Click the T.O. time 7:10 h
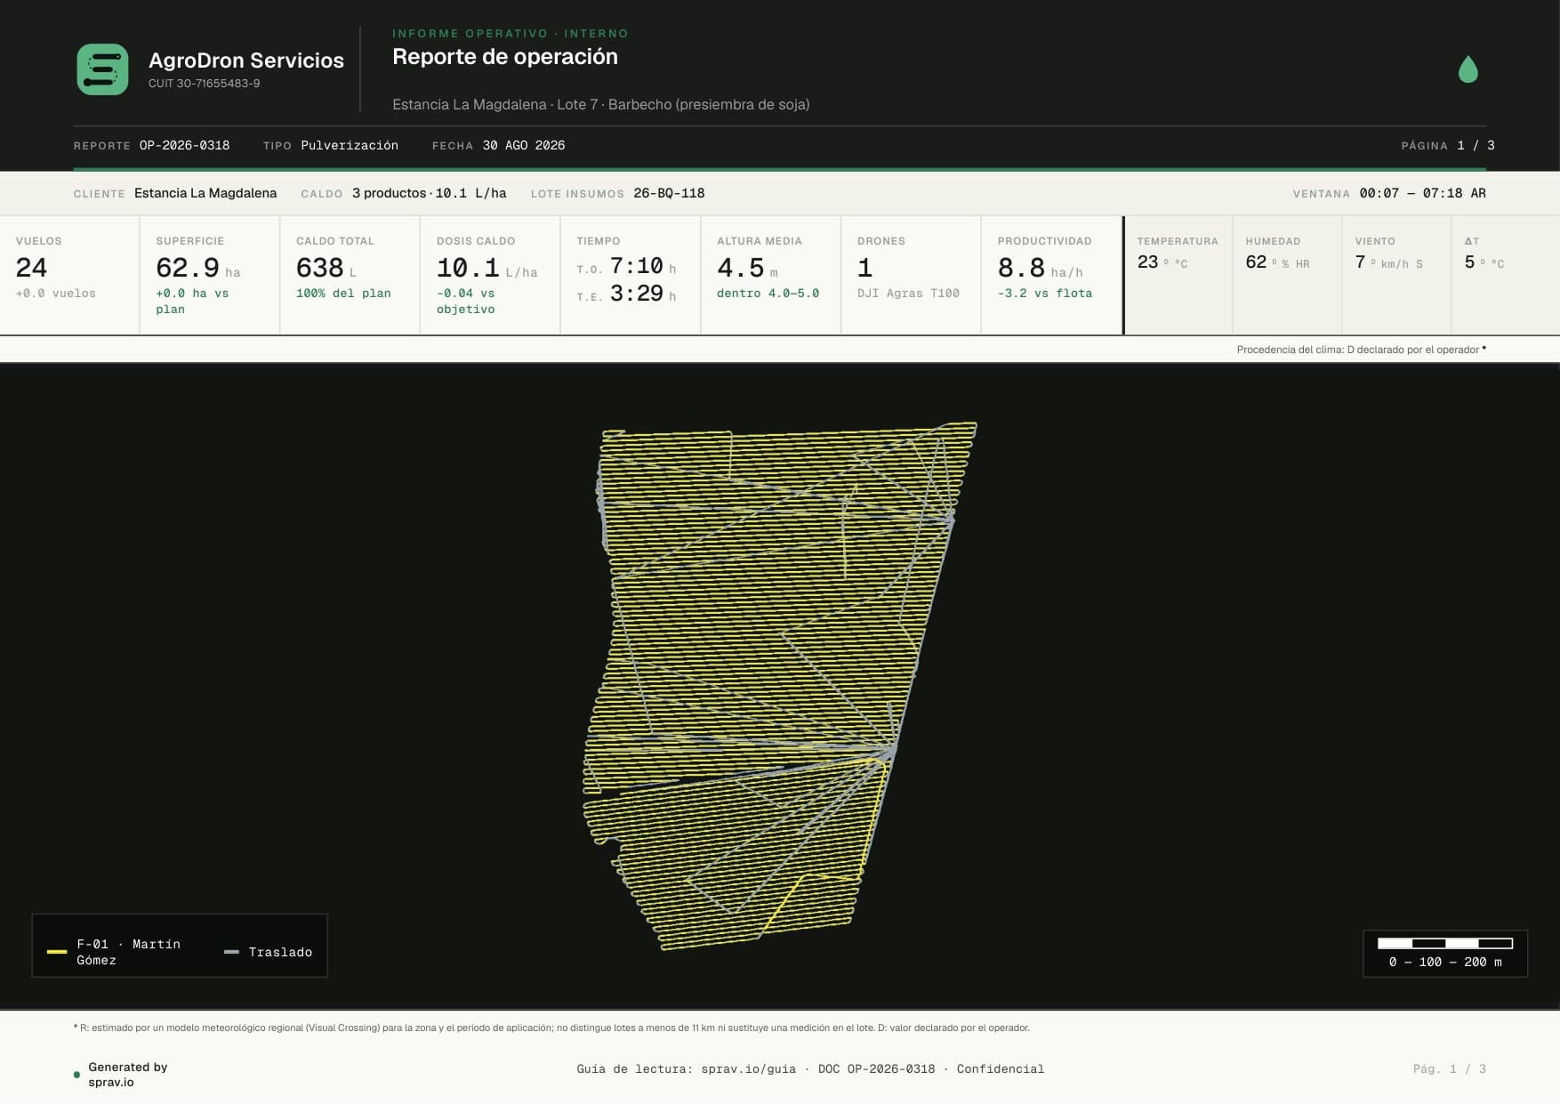1560x1104 pixels. [x=626, y=266]
